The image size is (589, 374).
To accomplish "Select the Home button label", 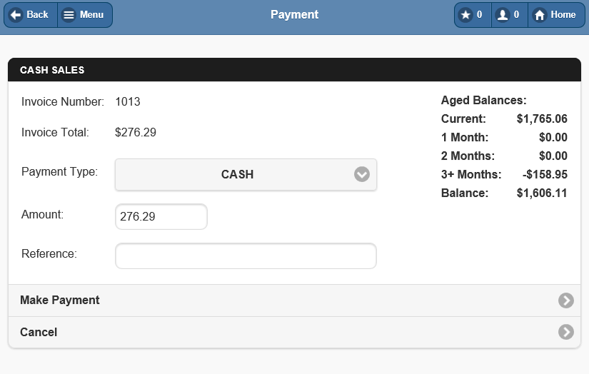I will tap(563, 15).
